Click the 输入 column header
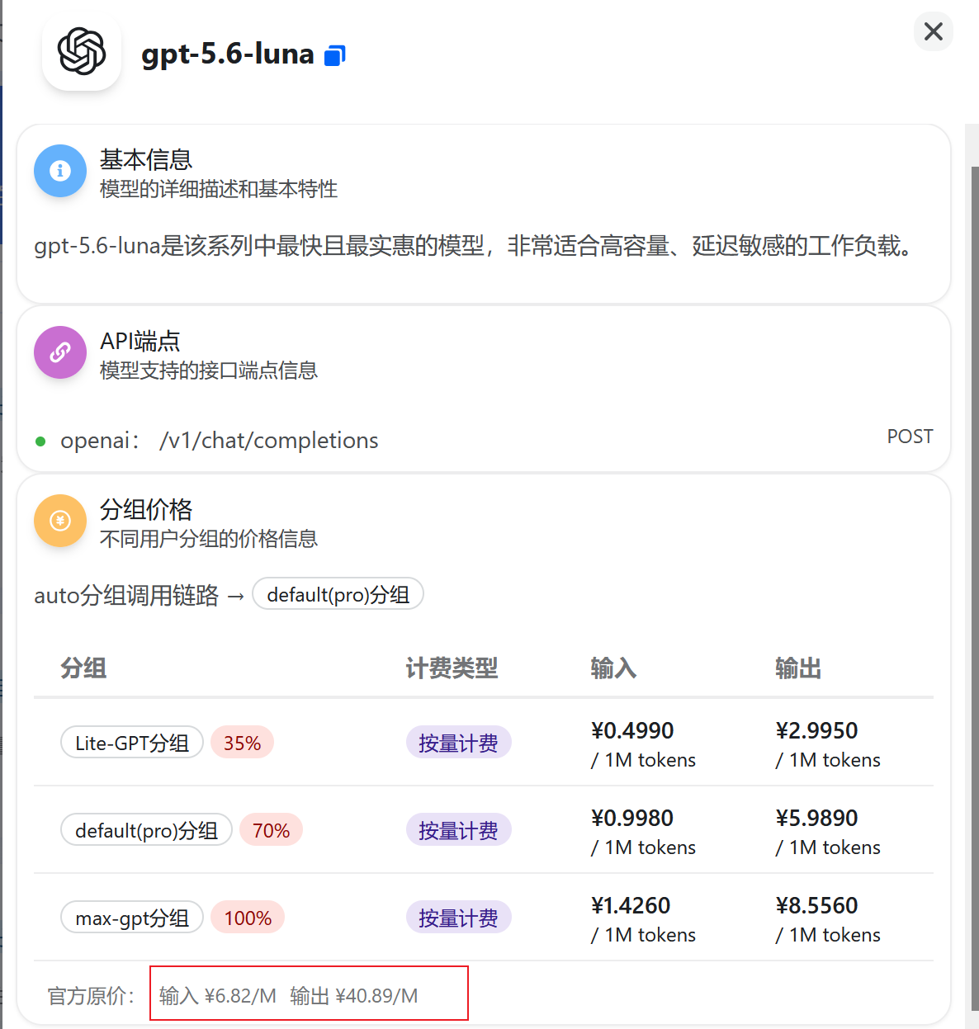This screenshot has height=1029, width=979. [613, 668]
